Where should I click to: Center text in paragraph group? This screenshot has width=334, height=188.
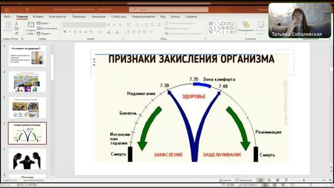pyautogui.click(x=134, y=32)
